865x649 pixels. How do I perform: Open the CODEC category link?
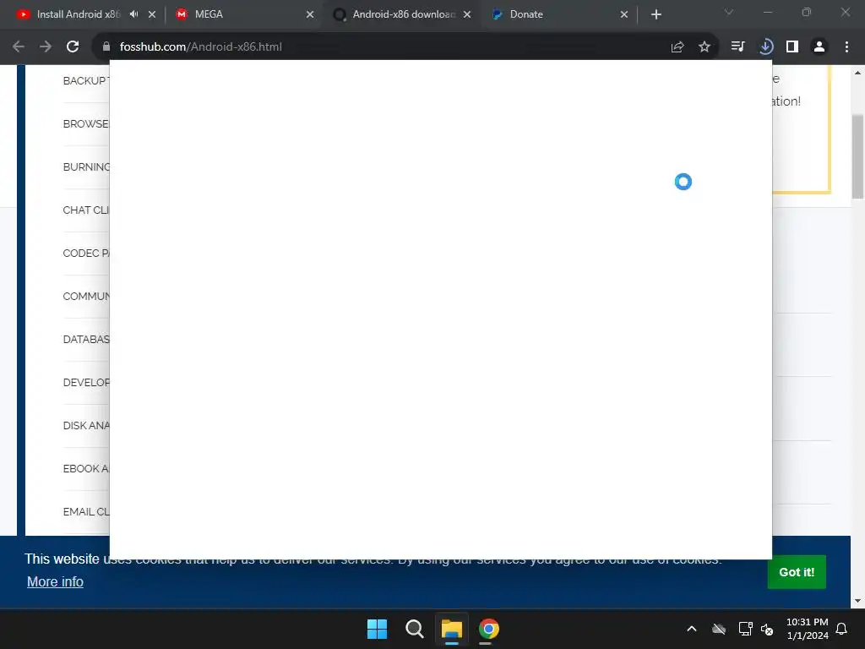[85, 253]
